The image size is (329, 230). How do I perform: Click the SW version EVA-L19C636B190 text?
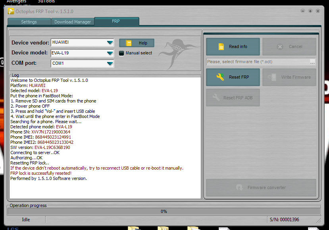[x=52, y=147]
